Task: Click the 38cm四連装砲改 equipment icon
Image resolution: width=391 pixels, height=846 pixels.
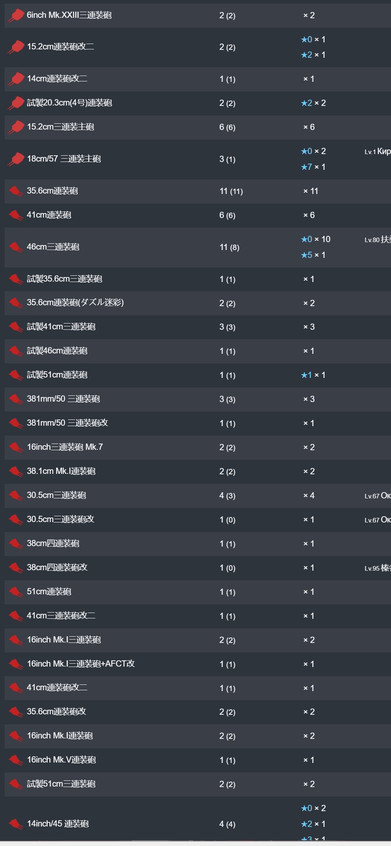Action: pos(16,568)
